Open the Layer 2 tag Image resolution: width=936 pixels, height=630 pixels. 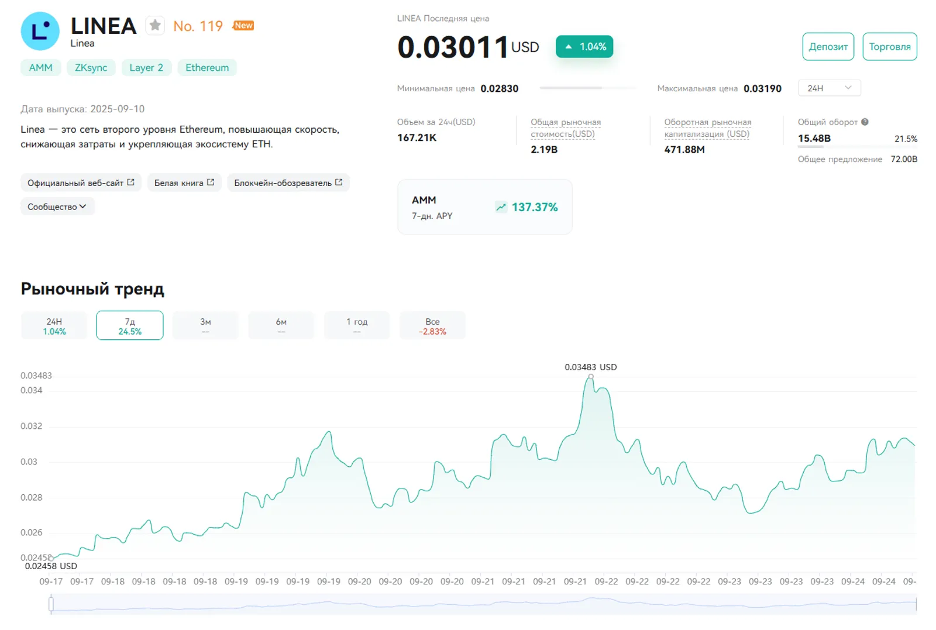coord(146,68)
